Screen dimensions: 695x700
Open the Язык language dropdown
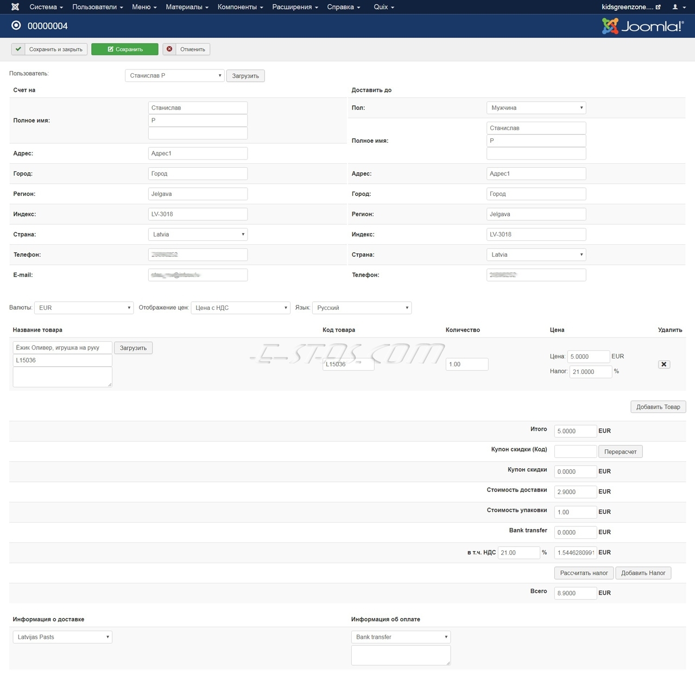click(362, 308)
